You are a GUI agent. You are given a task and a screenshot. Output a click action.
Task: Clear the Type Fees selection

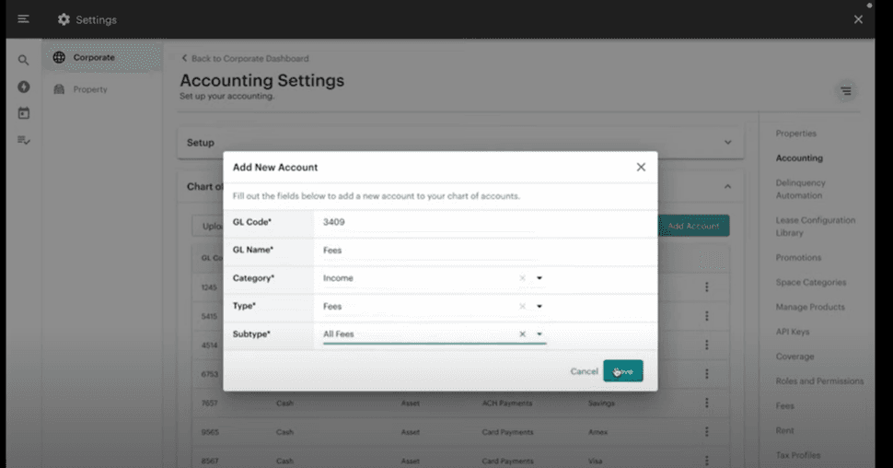click(522, 306)
